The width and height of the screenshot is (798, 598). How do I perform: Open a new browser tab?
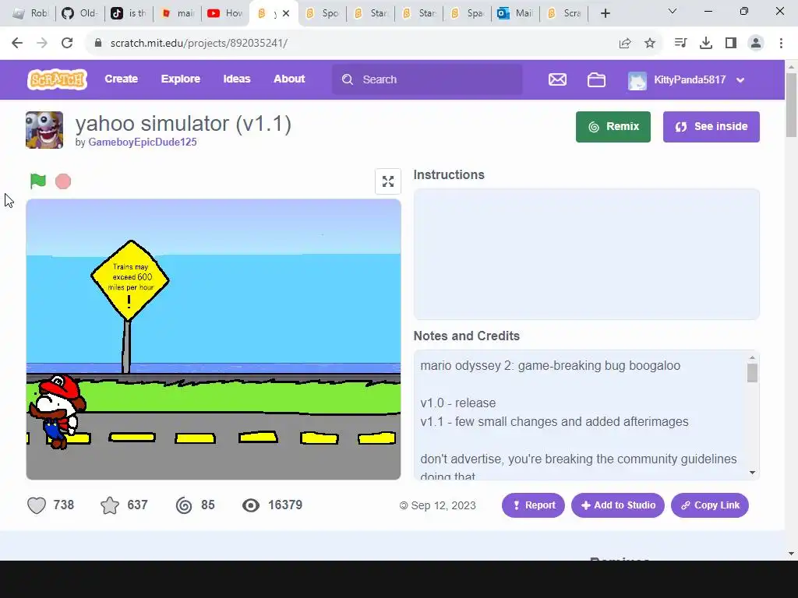tap(605, 13)
